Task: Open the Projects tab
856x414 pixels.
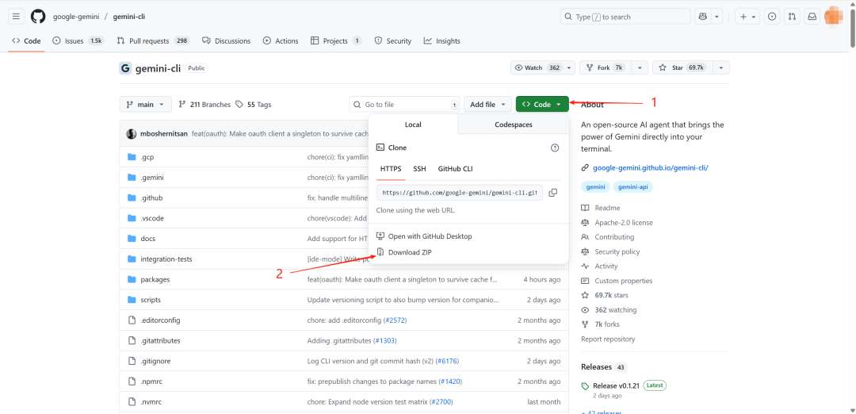Action: [336, 41]
